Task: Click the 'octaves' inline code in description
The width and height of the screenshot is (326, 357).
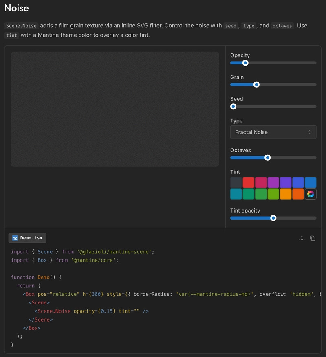Action: click(x=282, y=26)
